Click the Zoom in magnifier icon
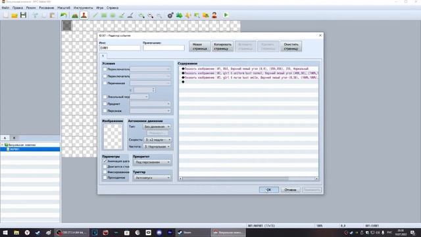 pyautogui.click(x=141, y=15)
